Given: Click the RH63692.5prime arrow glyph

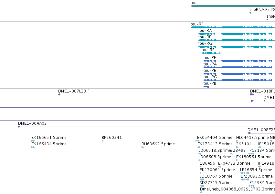Looking at the screenshot, I should point(143,147).
